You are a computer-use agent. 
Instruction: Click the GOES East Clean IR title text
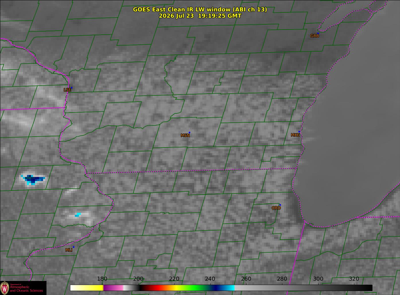(200, 9)
